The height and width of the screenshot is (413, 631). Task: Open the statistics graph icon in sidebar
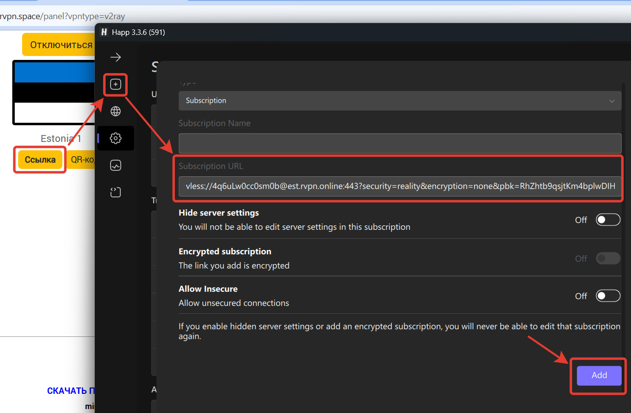(115, 165)
